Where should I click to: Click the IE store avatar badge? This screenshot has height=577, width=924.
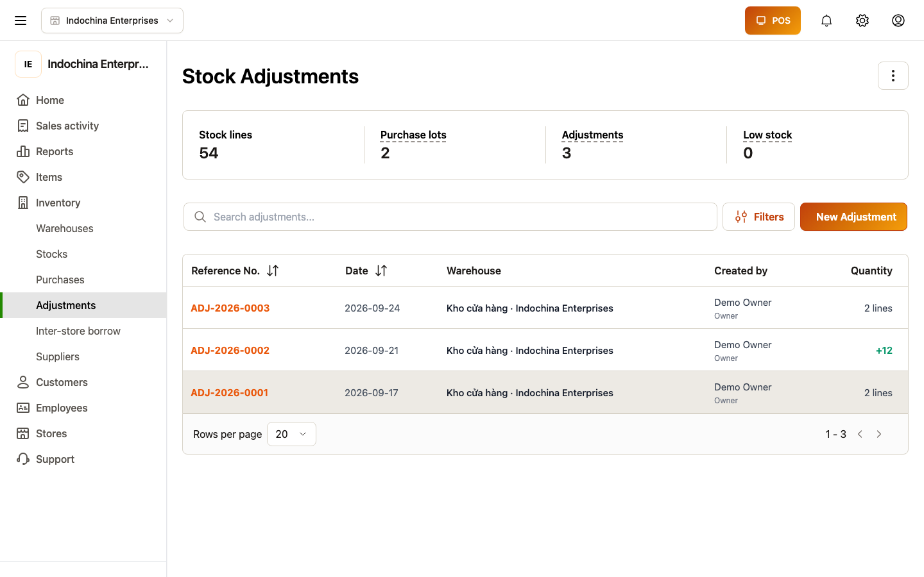coord(28,64)
